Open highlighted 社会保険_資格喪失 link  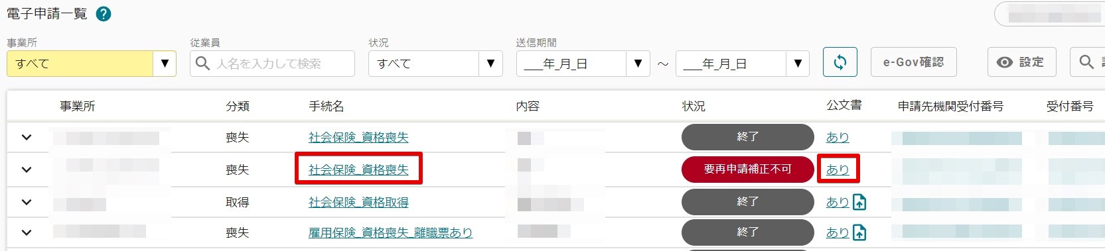click(358, 170)
